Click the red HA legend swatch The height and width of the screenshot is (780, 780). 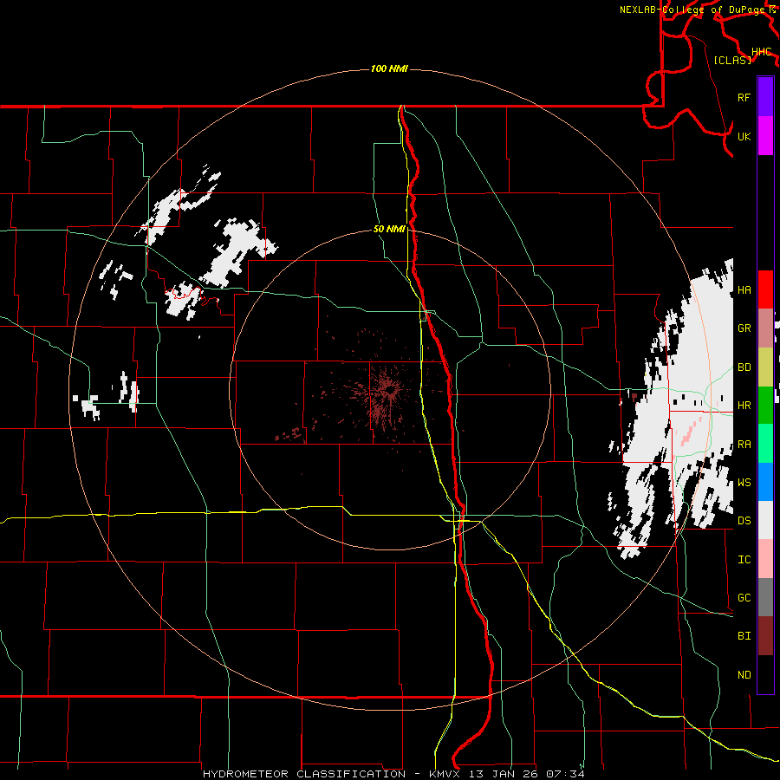(765, 289)
